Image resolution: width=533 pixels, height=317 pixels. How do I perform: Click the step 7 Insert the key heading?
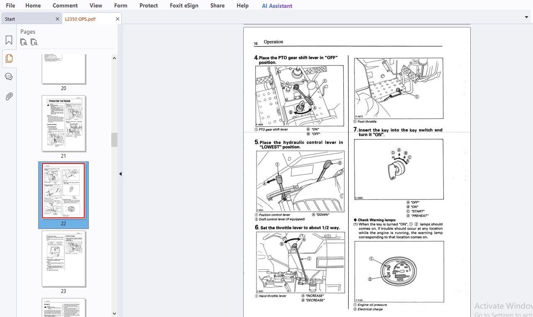pyautogui.click(x=398, y=132)
